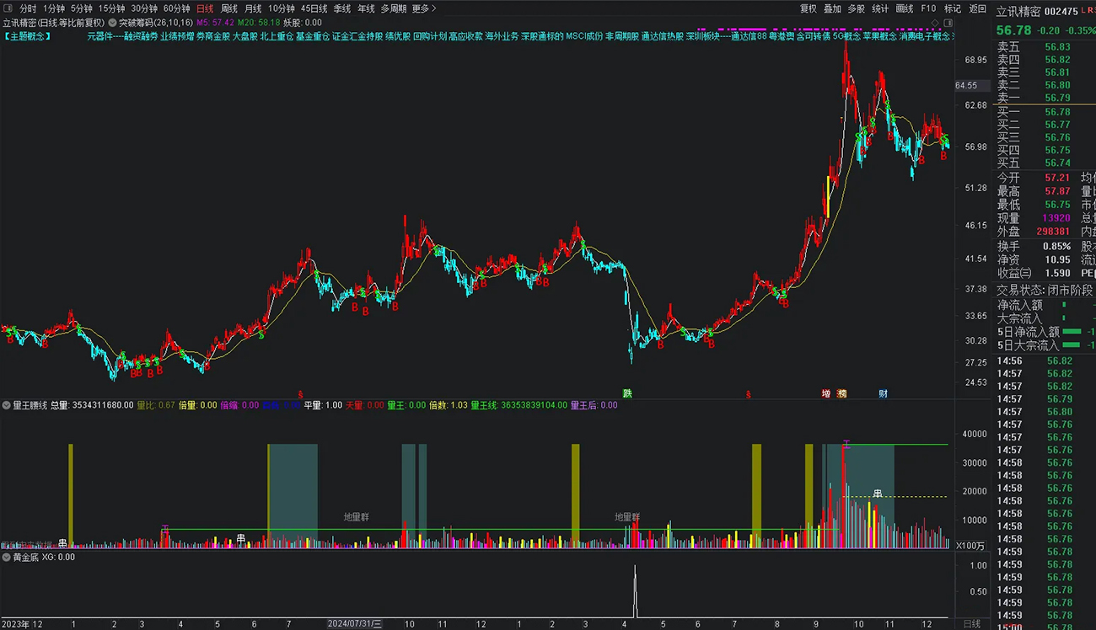This screenshot has height=630, width=1096.
Task: Click the panel icon left of 分时
Action: [8, 8]
